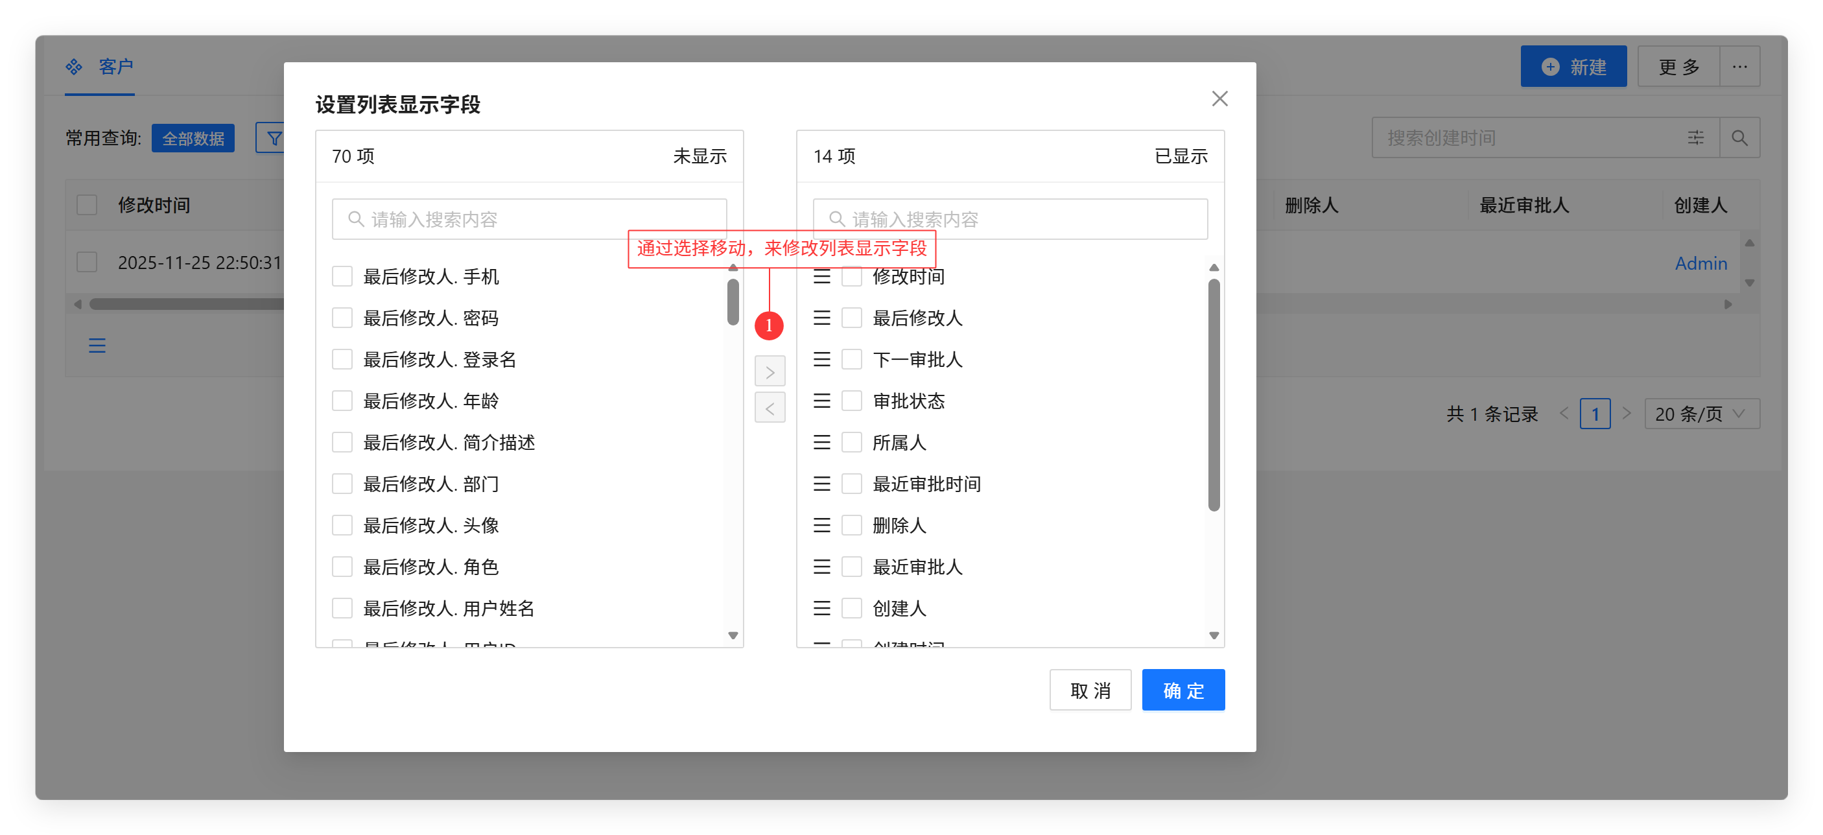Click the 确定 confirm button
1823x835 pixels.
tap(1182, 690)
